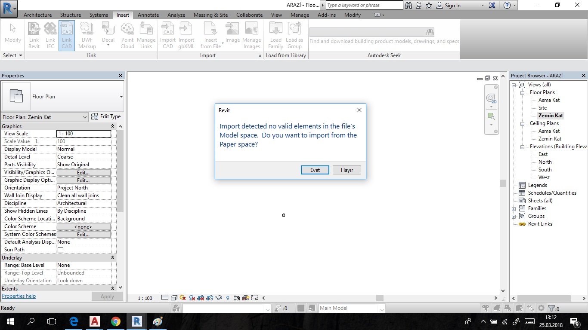Open the Massing & Site tab

pos(210,15)
